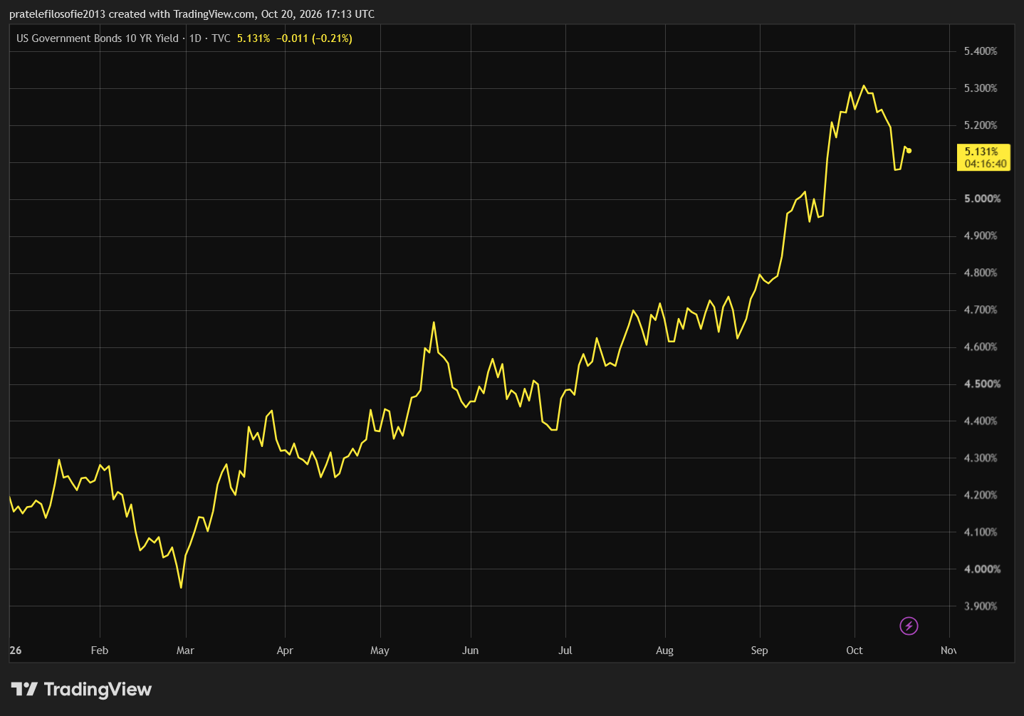Click the 1D interval label
1024x716 pixels.
coord(195,38)
